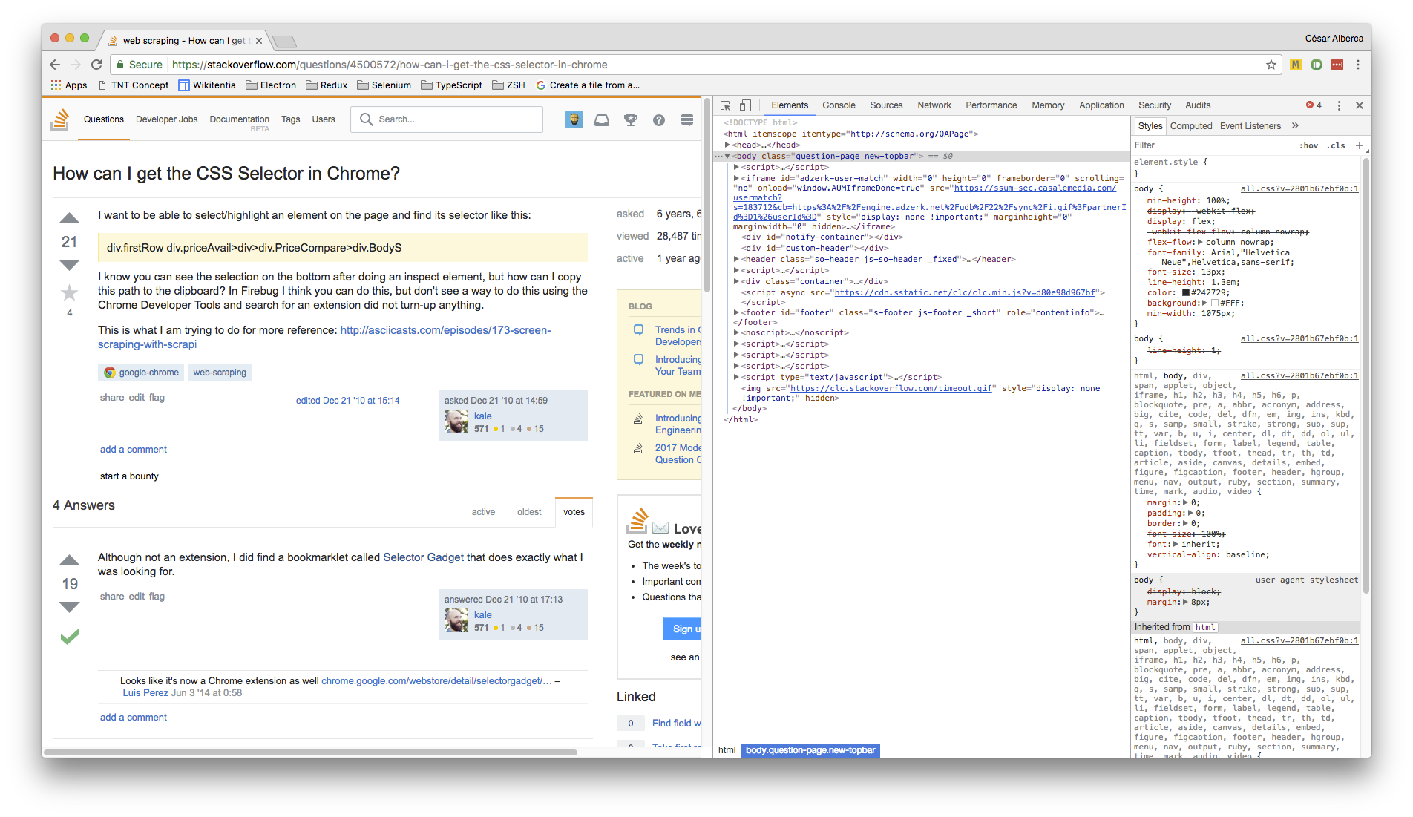
Task: Sort answers by the oldest tab
Action: click(x=528, y=512)
